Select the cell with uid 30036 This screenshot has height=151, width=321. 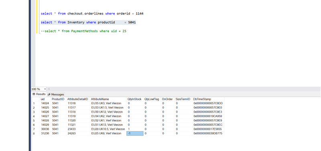pyautogui.click(x=45, y=129)
